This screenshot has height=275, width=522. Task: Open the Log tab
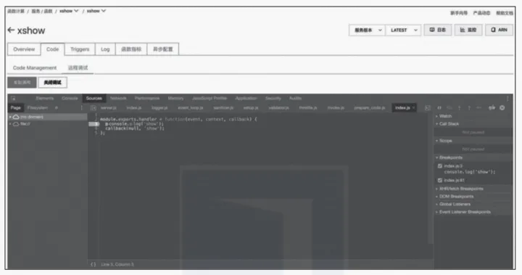[x=105, y=49]
